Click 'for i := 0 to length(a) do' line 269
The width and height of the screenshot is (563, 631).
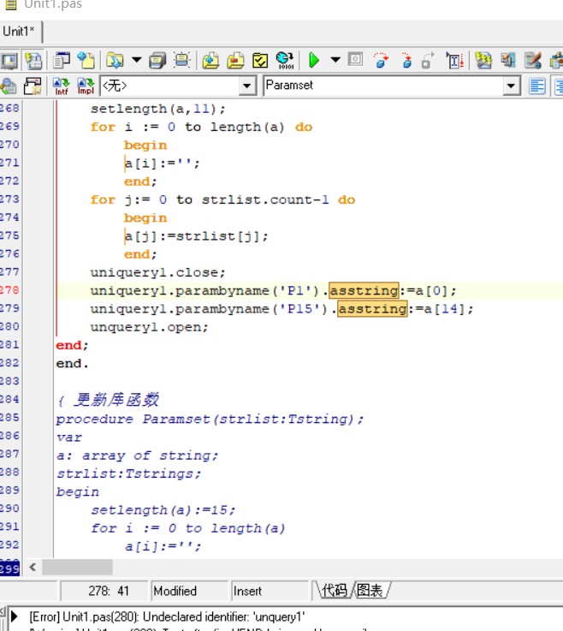[201, 127]
